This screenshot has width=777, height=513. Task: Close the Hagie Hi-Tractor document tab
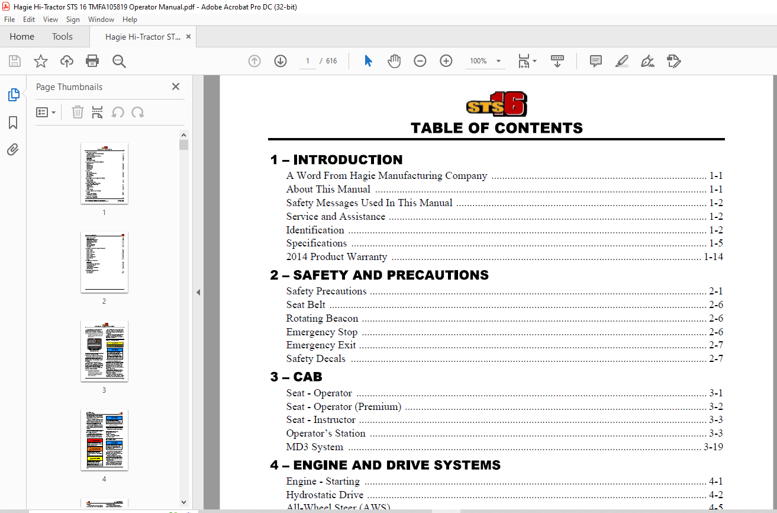pyautogui.click(x=189, y=37)
